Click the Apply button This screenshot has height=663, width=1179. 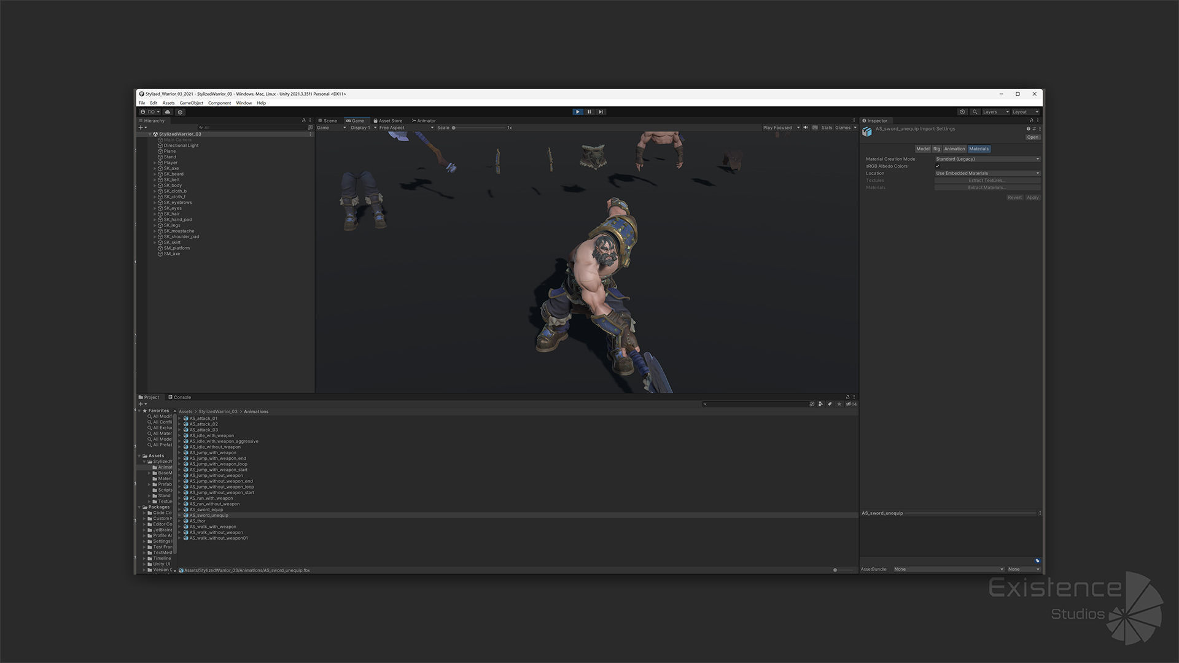(1033, 198)
